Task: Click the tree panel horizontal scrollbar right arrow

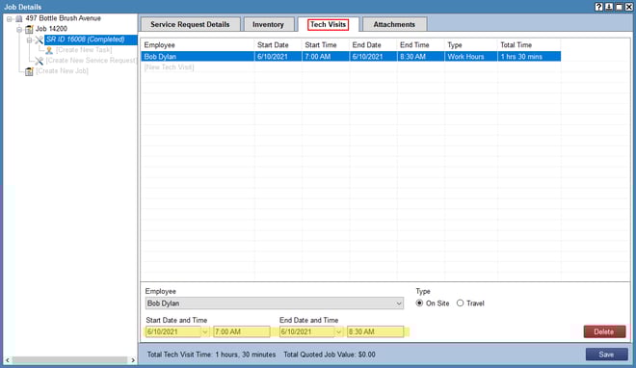Action: pyautogui.click(x=133, y=360)
